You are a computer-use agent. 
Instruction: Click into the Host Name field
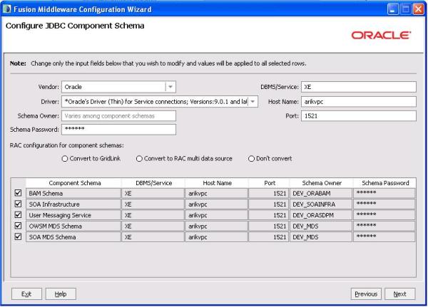pos(358,101)
